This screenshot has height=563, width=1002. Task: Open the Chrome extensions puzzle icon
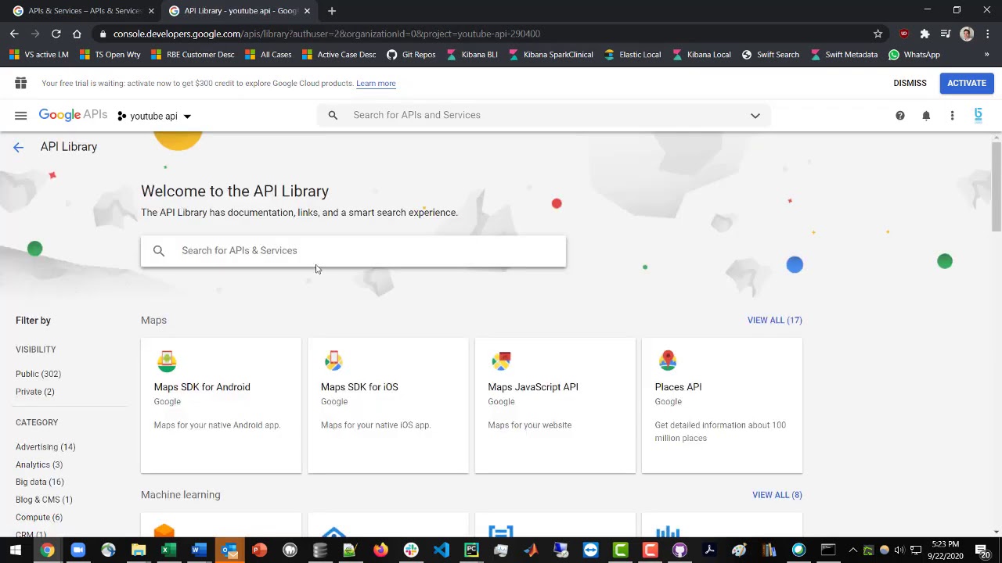[x=925, y=34]
